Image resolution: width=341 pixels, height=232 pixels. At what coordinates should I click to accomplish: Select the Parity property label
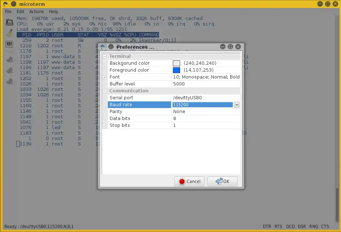116,112
